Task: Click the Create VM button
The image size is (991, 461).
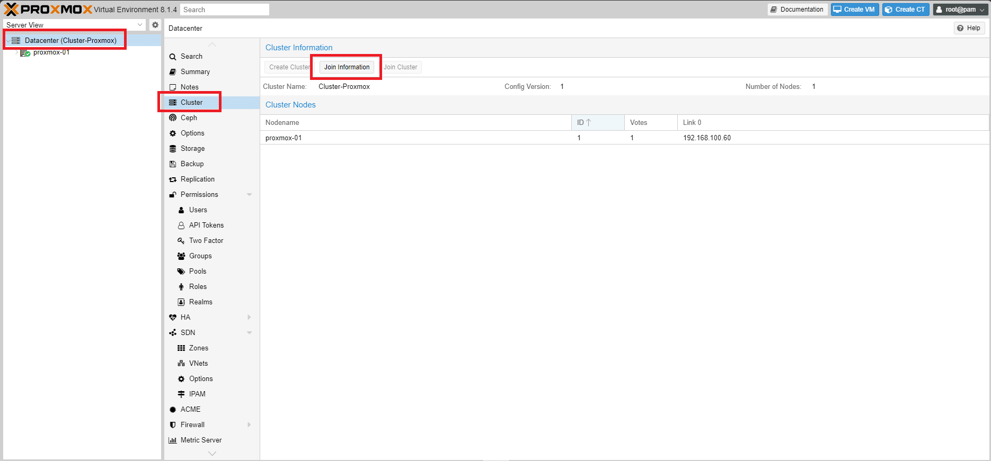Action: [855, 10]
